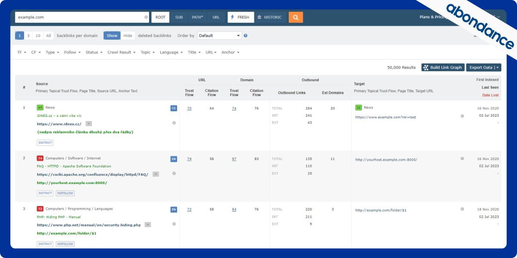The image size is (517, 258).
Task: Open the Follow filter dropdown
Action: [72, 52]
